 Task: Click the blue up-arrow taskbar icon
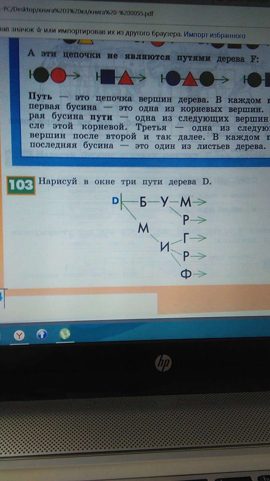42,334
